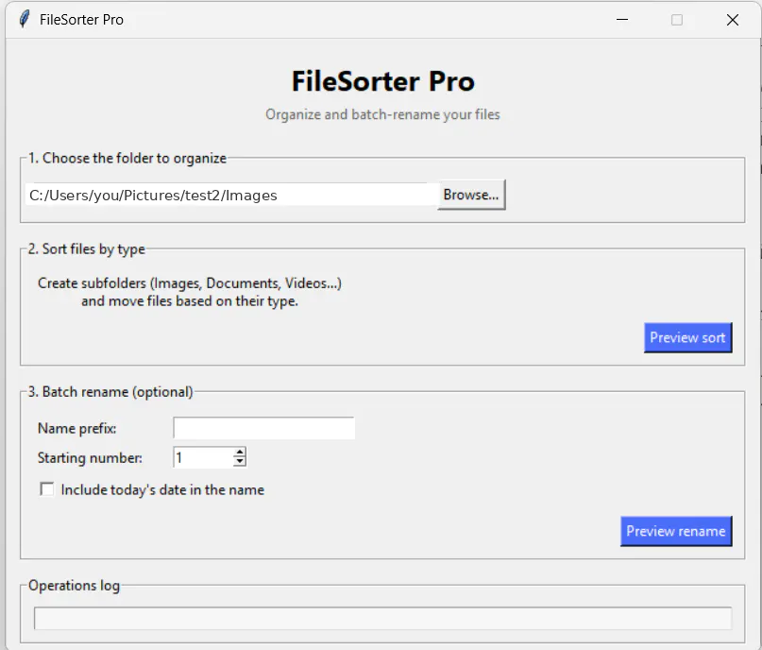Click the '3. Batch rename (optional)' label
762x650 pixels.
(110, 392)
